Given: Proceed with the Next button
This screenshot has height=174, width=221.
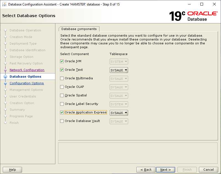Looking at the screenshot, I should [x=166, y=170].
